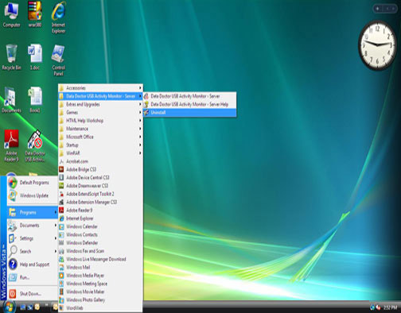Select the Recycle Bin icon
Viewport: 401px width, 313px height.
point(11,57)
